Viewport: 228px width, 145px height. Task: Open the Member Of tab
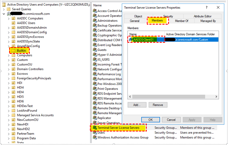point(182,21)
